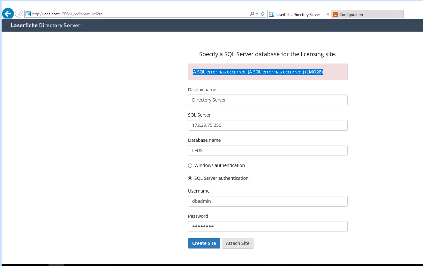Image resolution: width=423 pixels, height=266 pixels.
Task: Click the site favicon in the address bar
Action: 28,14
